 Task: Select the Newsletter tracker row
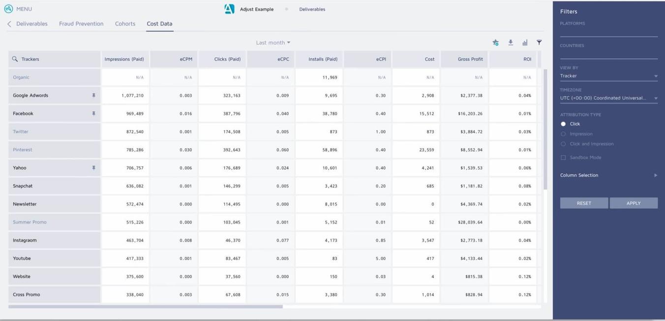pyautogui.click(x=54, y=204)
